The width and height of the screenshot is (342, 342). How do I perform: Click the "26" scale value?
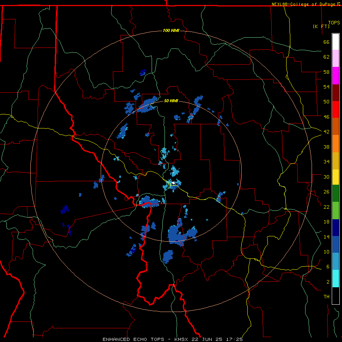[326, 192]
